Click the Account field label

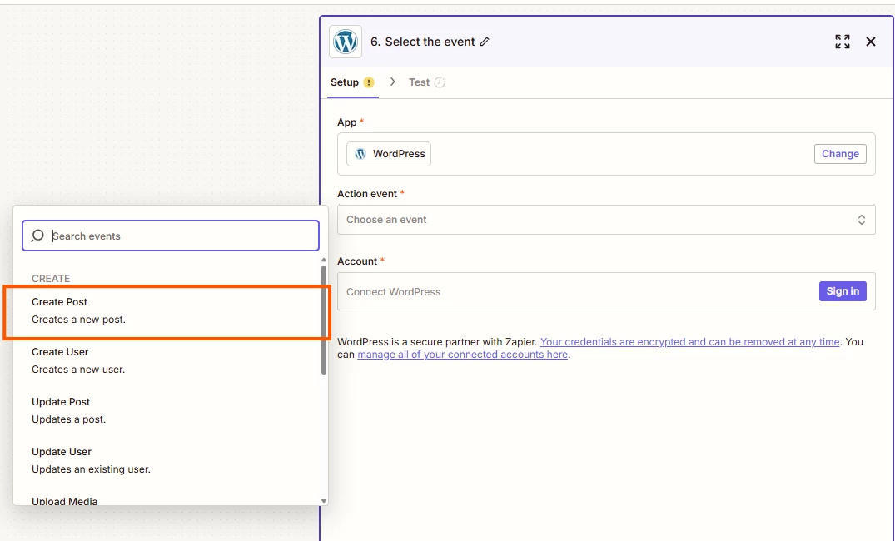tap(357, 261)
